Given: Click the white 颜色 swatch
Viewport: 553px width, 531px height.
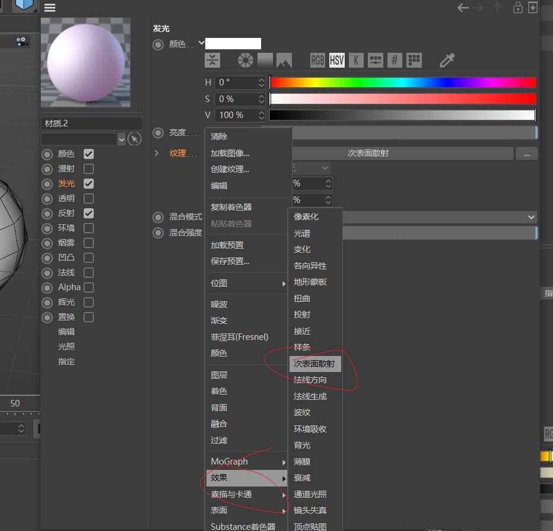Looking at the screenshot, I should click(233, 43).
